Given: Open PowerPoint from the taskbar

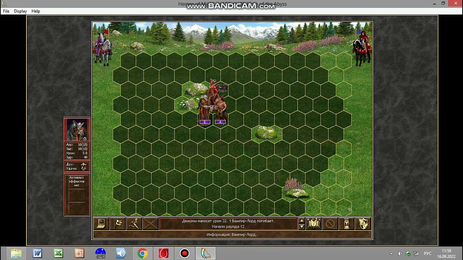Looking at the screenshot, I should (79, 253).
